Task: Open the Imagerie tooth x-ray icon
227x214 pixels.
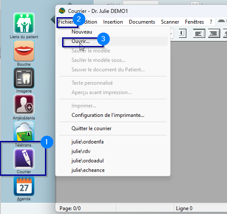Action: 24,78
